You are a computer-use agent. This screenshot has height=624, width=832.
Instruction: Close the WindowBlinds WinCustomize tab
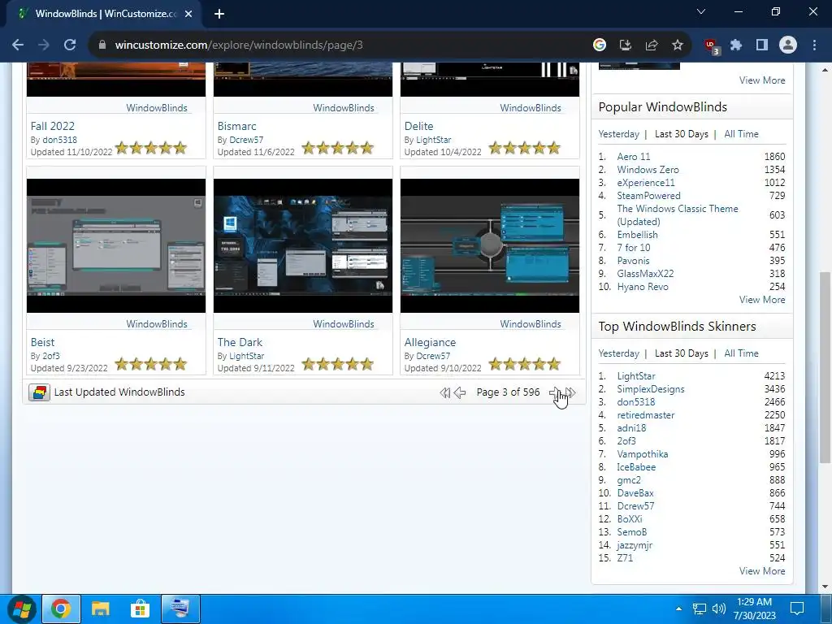pyautogui.click(x=188, y=14)
